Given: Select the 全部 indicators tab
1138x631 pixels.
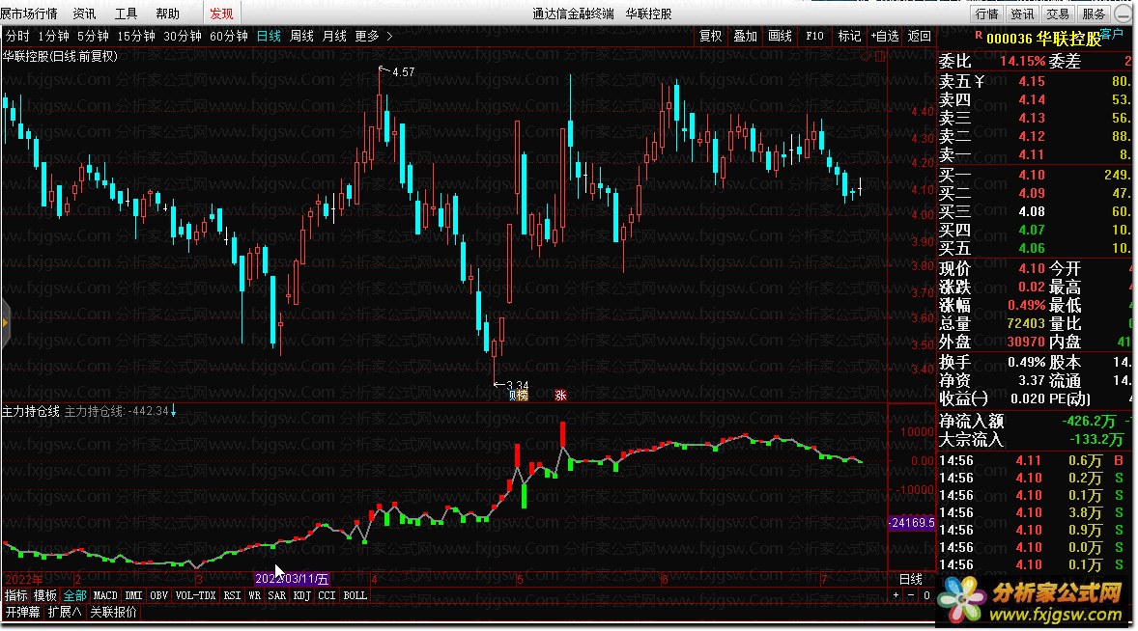Looking at the screenshot, I should coord(74,595).
